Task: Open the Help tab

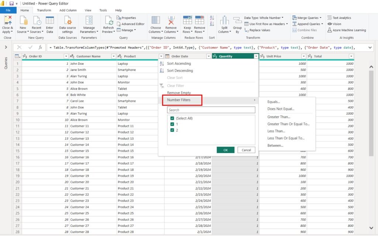Action: (x=118, y=10)
